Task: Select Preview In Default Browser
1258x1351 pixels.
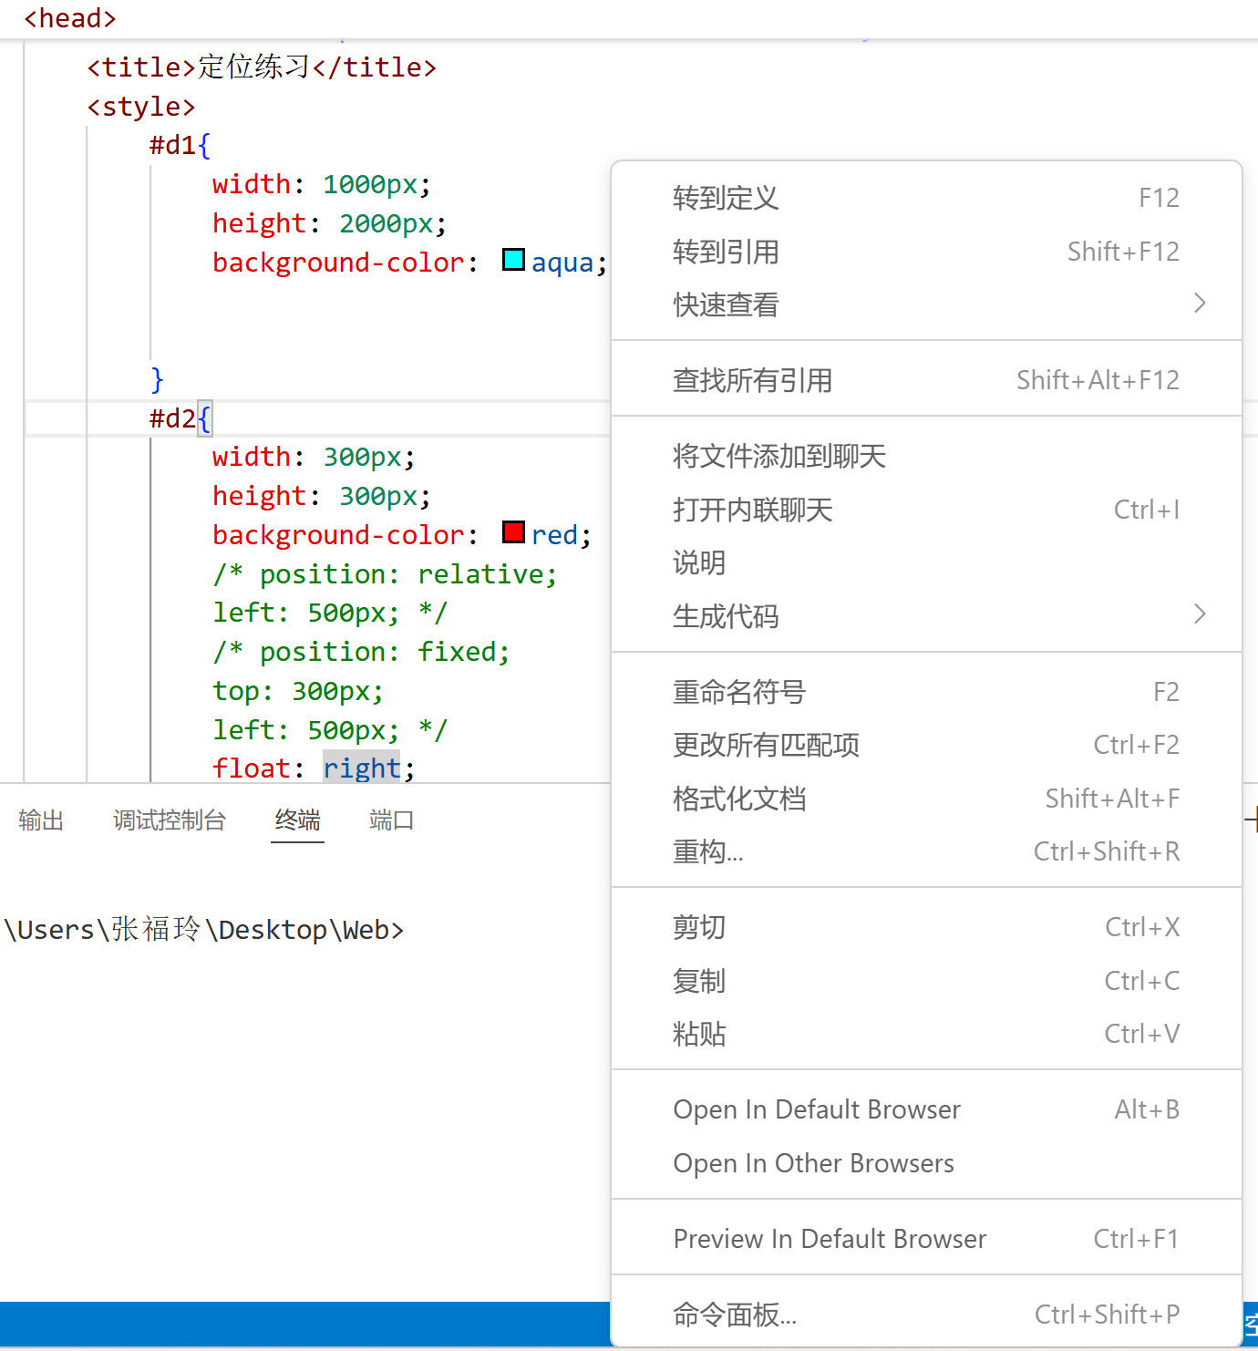Action: point(926,1239)
